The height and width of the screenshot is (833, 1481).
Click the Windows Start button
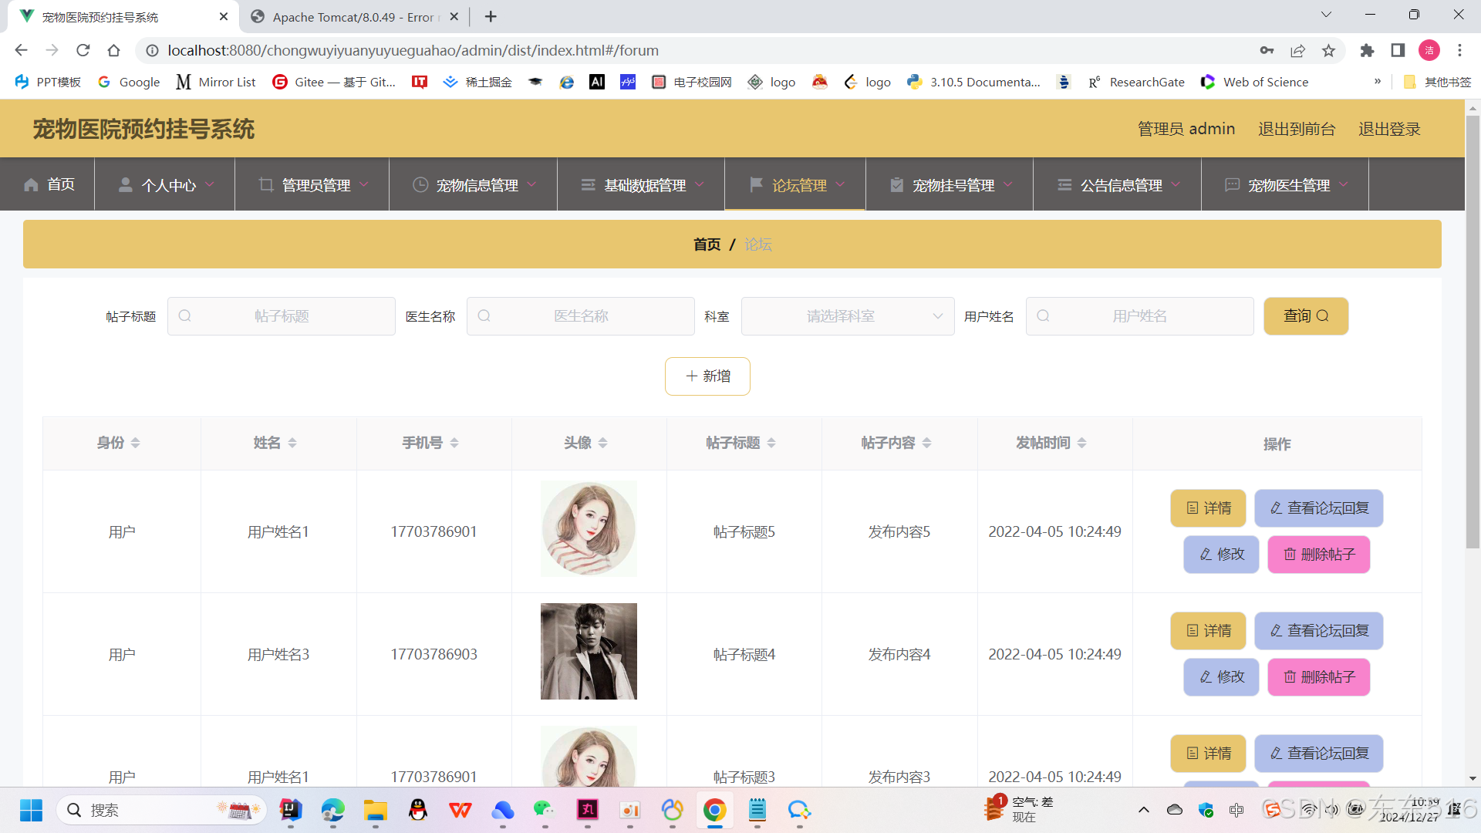31,810
